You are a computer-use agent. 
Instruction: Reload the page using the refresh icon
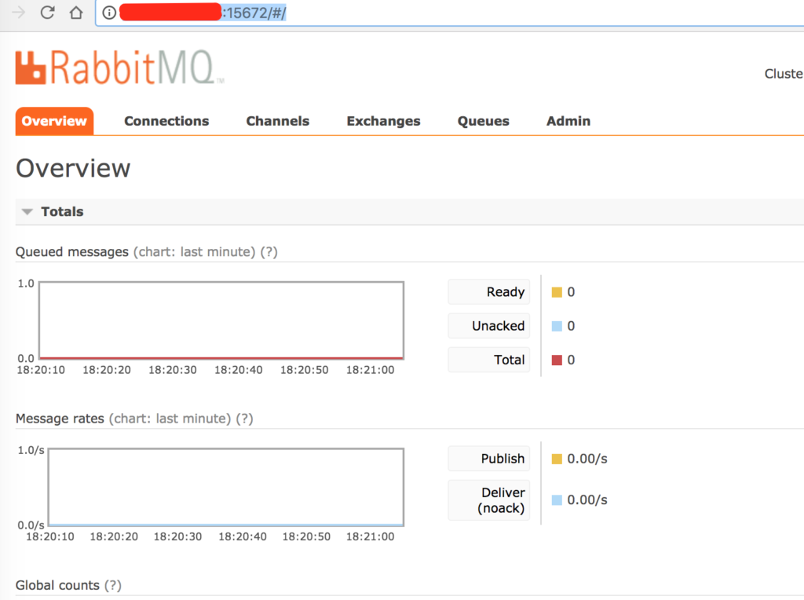click(x=48, y=13)
